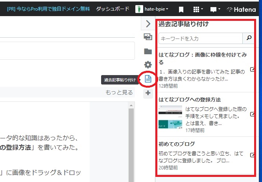Click the excerpt はてなブログへ登録した際の手順

pyautogui.click(x=216, y=116)
